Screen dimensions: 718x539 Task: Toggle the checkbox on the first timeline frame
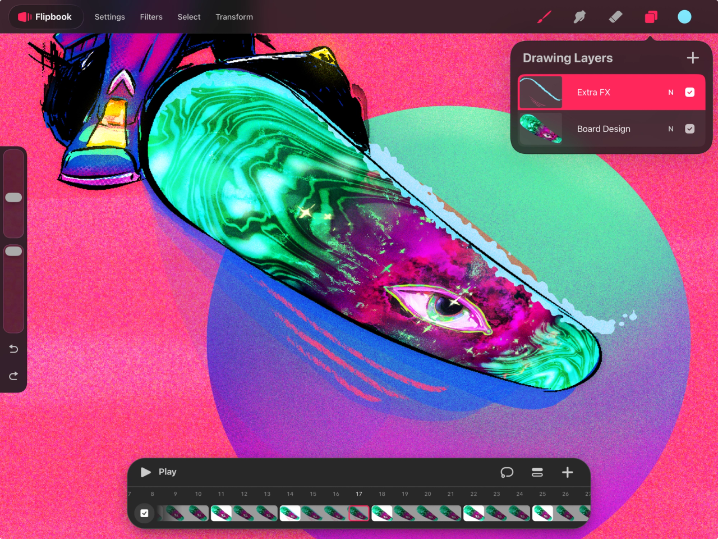pos(145,513)
